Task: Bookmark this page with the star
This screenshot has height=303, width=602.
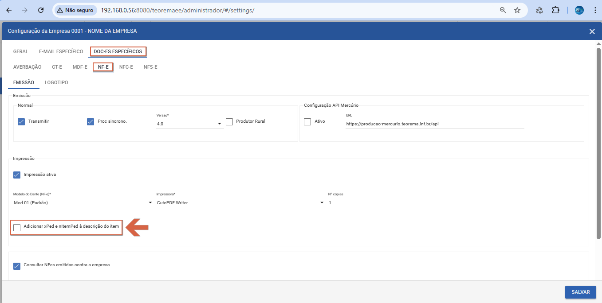Action: click(x=517, y=10)
